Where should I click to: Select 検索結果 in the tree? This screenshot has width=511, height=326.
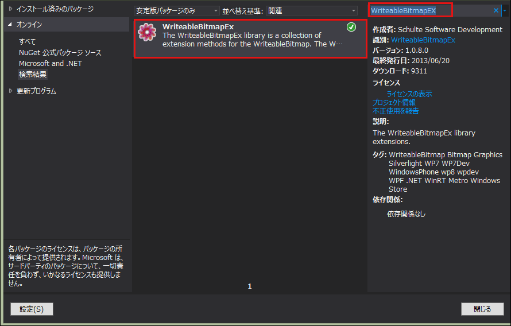(x=33, y=74)
